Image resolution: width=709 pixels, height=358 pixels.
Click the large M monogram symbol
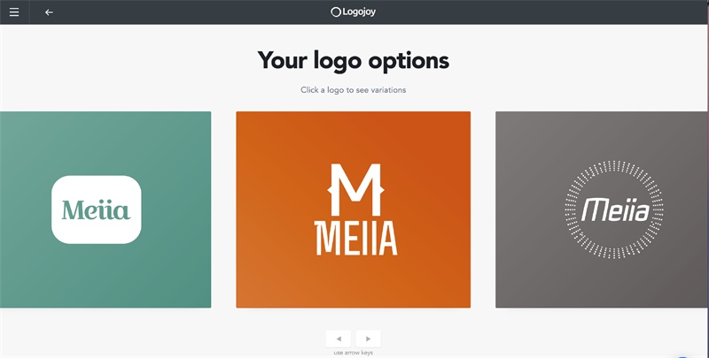coord(355,190)
